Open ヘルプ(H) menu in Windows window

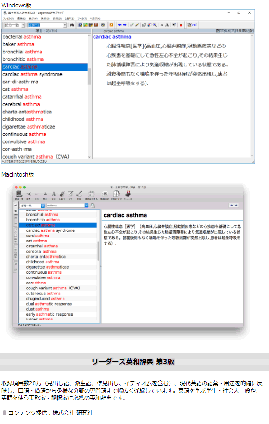click(x=95, y=18)
